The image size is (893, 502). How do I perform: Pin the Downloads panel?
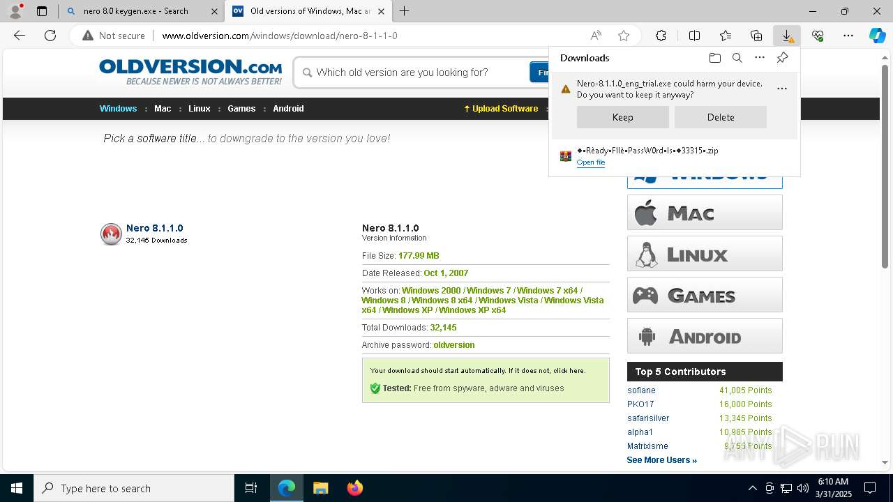coord(782,58)
